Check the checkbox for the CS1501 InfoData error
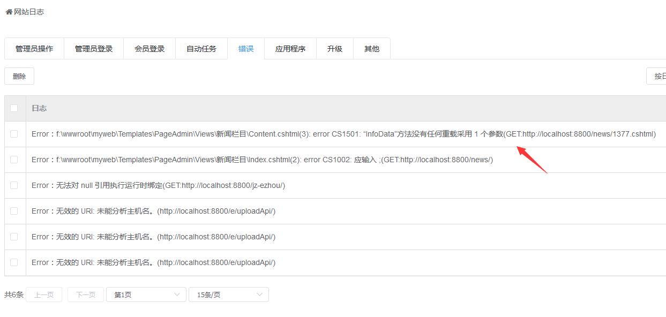666x317 pixels. point(14,133)
